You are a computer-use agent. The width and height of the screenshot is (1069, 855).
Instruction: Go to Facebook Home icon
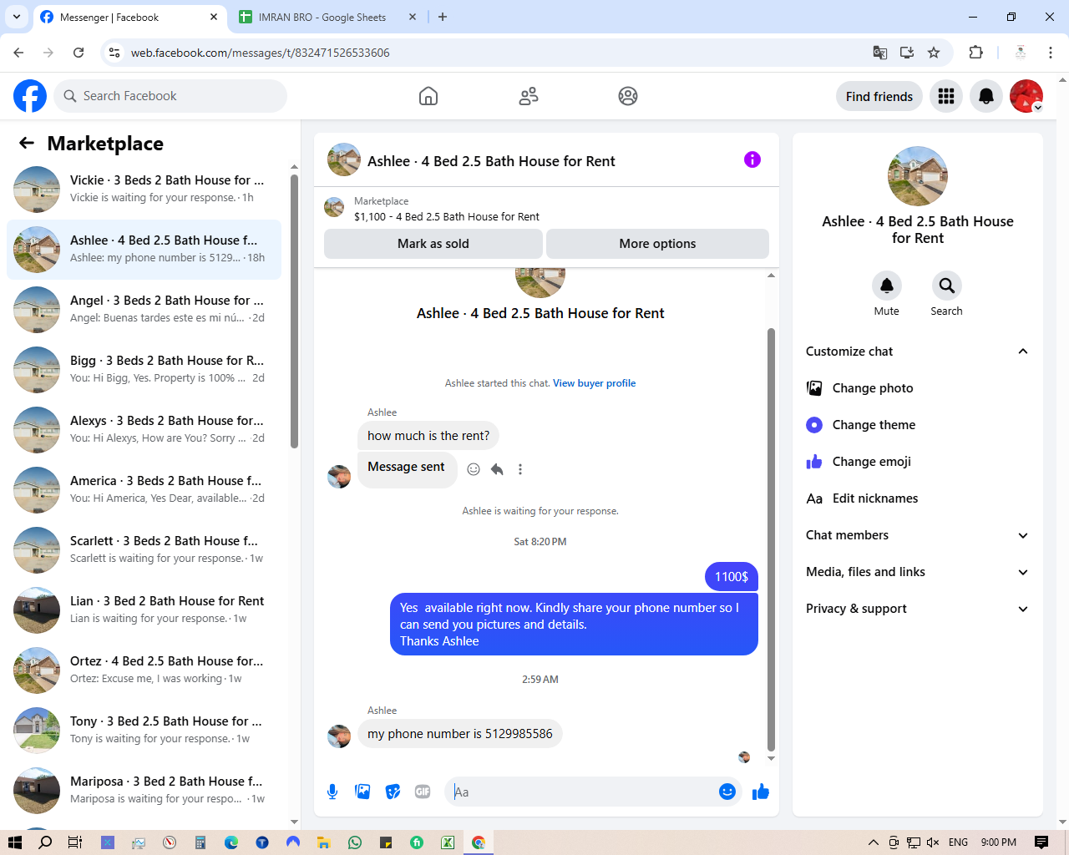coord(428,96)
